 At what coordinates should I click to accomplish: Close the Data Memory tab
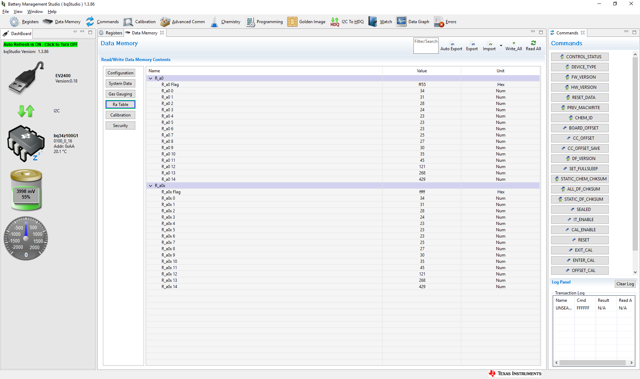(162, 33)
